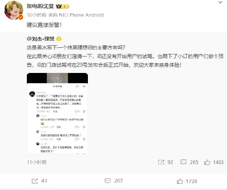Open the 加电的沈斐 profile avatar
This screenshot has width=227, height=190.
[x=14, y=10]
